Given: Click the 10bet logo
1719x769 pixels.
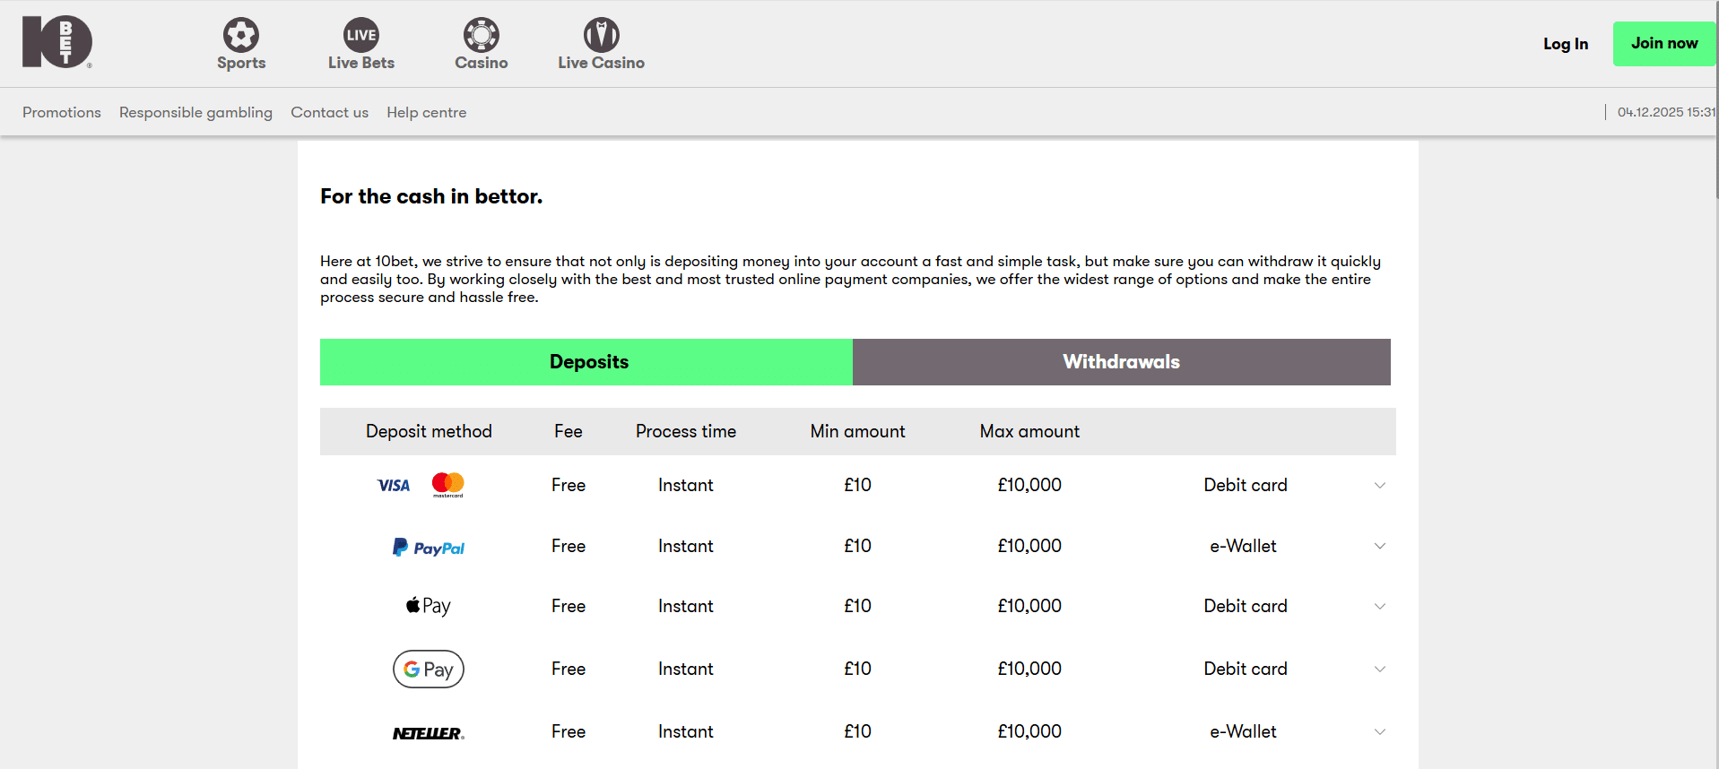Looking at the screenshot, I should (57, 42).
